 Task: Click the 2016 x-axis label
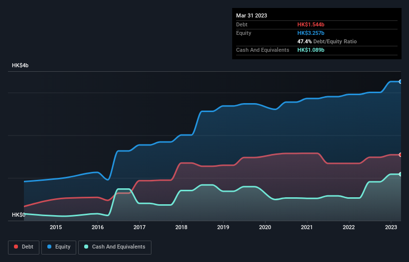(98, 227)
